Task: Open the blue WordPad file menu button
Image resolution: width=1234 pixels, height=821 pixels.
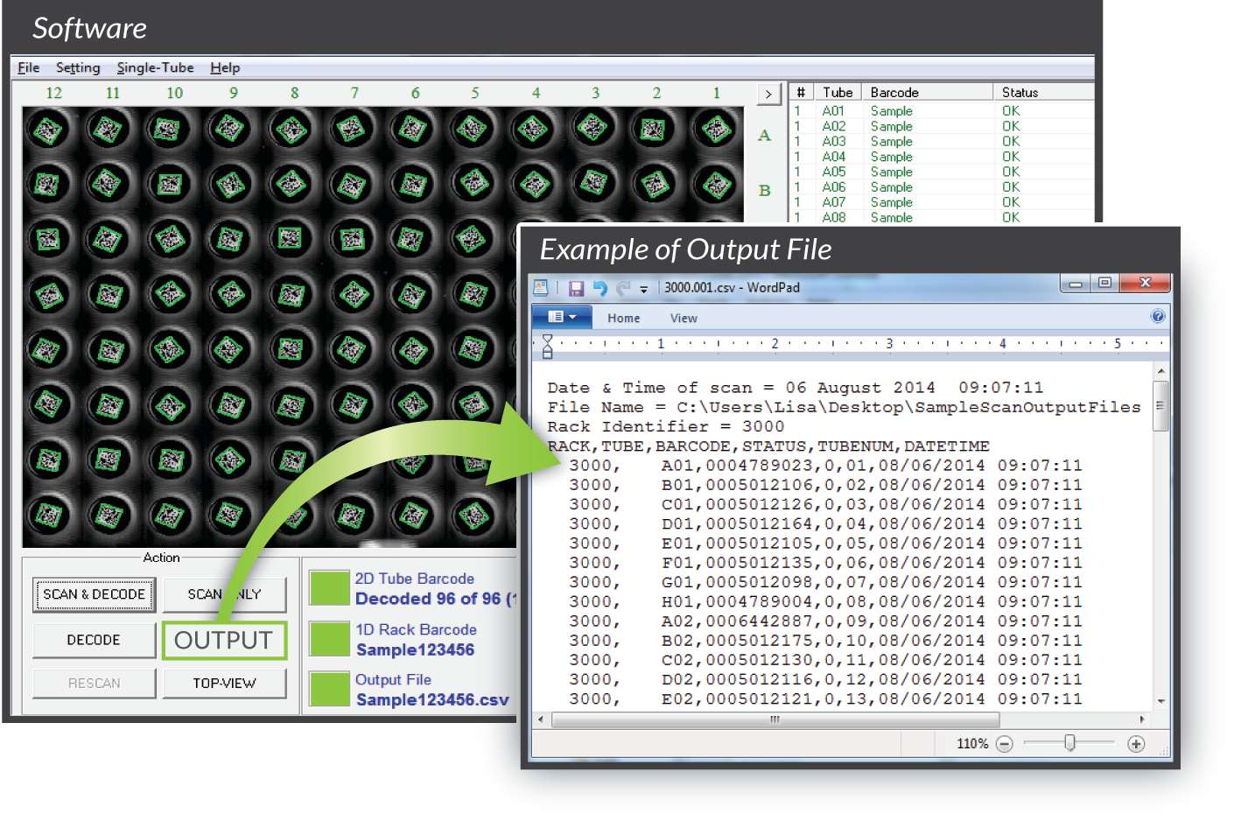Action: click(x=562, y=317)
